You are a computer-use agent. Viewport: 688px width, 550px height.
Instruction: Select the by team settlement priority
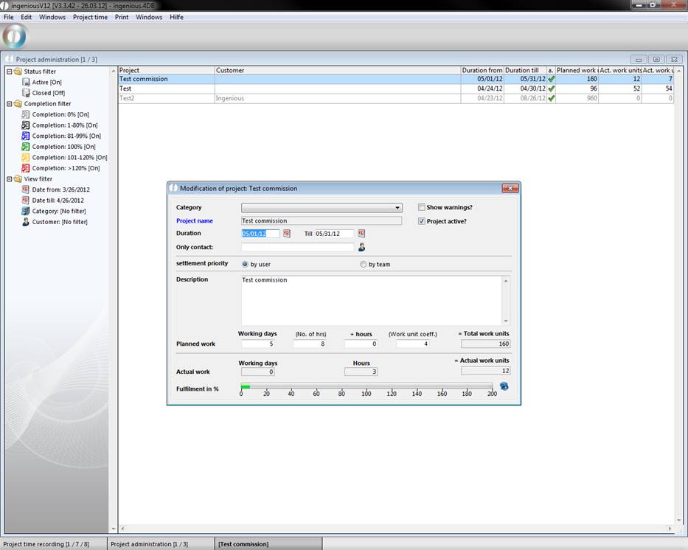(x=363, y=265)
